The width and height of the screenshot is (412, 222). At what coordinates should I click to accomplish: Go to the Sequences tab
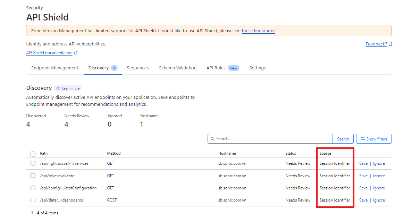(x=138, y=68)
